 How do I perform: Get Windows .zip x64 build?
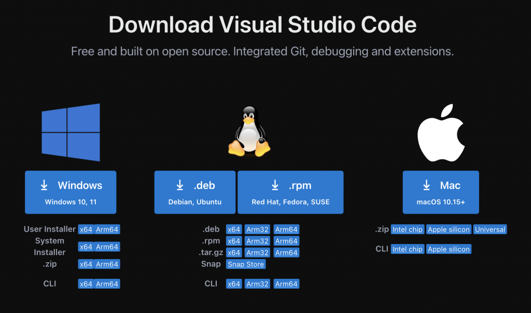click(86, 264)
